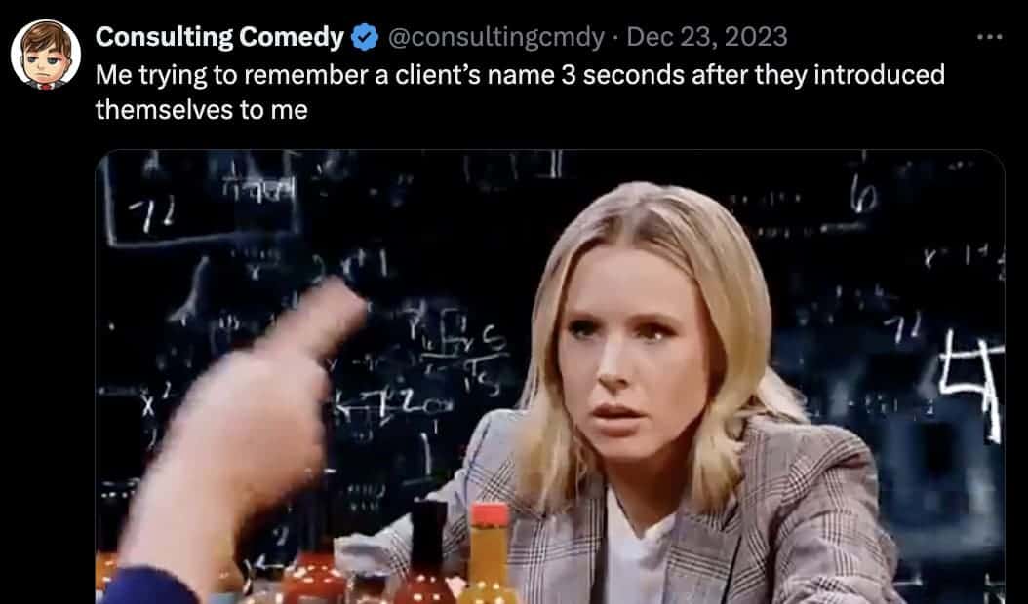This screenshot has height=604, width=1028.
Task: Click the tweet text about client's name
Action: click(x=520, y=93)
